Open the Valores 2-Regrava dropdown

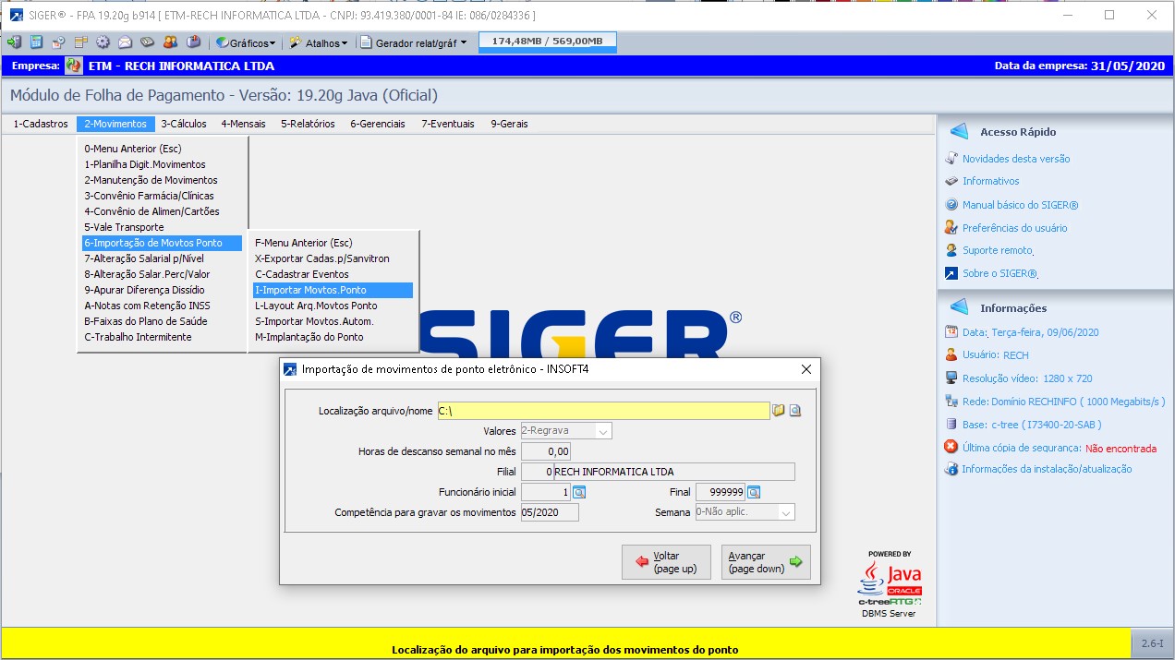click(566, 431)
